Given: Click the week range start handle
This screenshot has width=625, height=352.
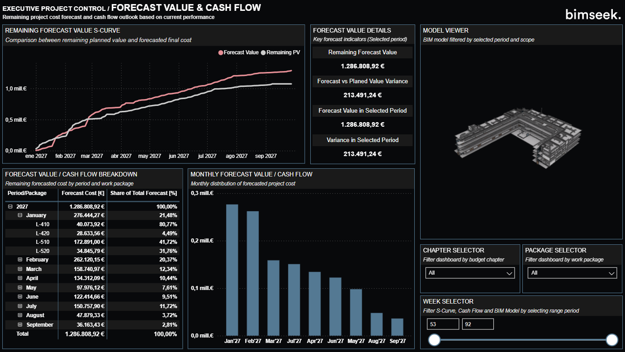Looking at the screenshot, I should (x=434, y=340).
